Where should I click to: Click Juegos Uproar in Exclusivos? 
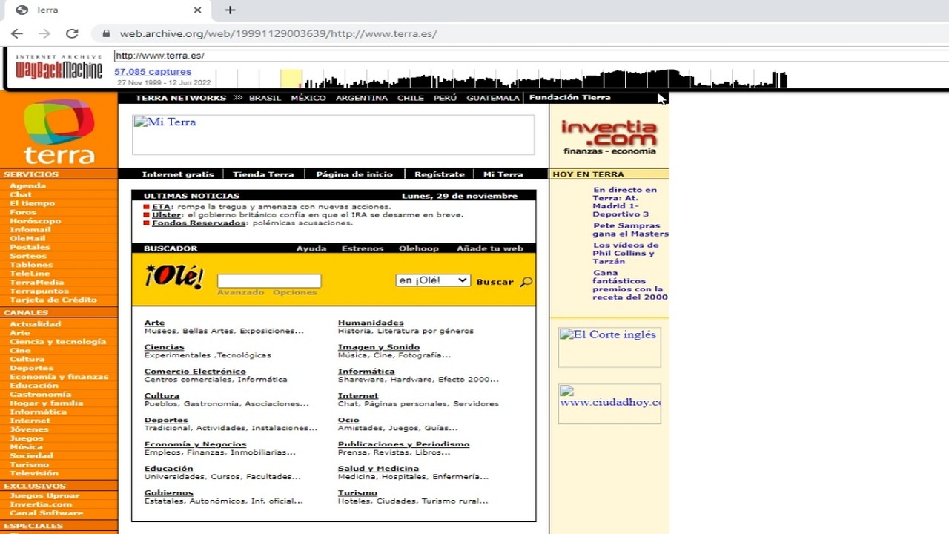click(x=44, y=496)
